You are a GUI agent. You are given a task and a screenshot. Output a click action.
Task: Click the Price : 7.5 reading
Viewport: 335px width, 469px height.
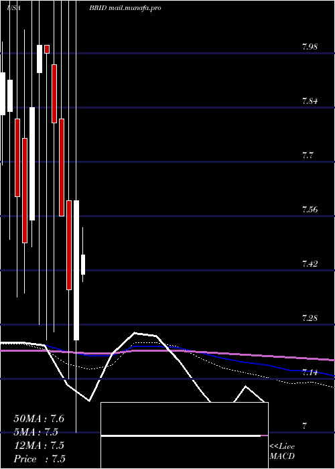pos(40,459)
